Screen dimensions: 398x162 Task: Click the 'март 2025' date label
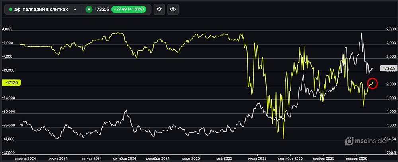(191, 158)
